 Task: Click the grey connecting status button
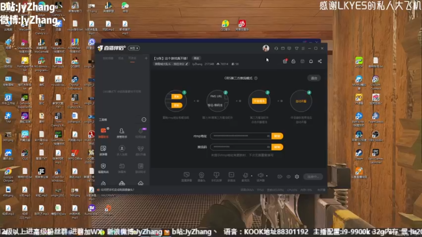tap(313, 176)
